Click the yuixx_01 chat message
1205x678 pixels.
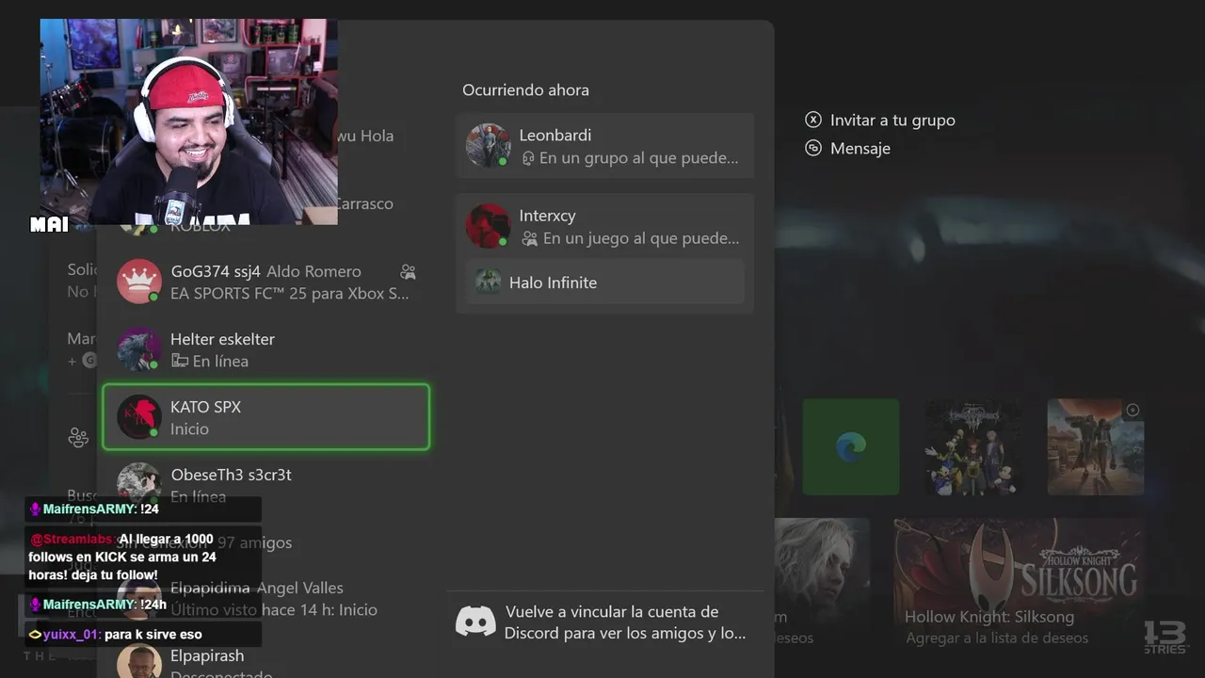[141, 635]
